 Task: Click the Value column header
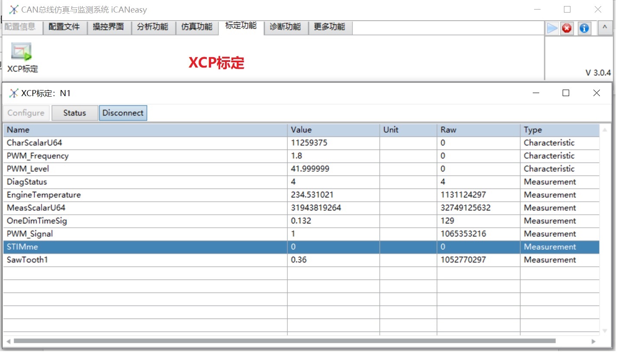(333, 130)
